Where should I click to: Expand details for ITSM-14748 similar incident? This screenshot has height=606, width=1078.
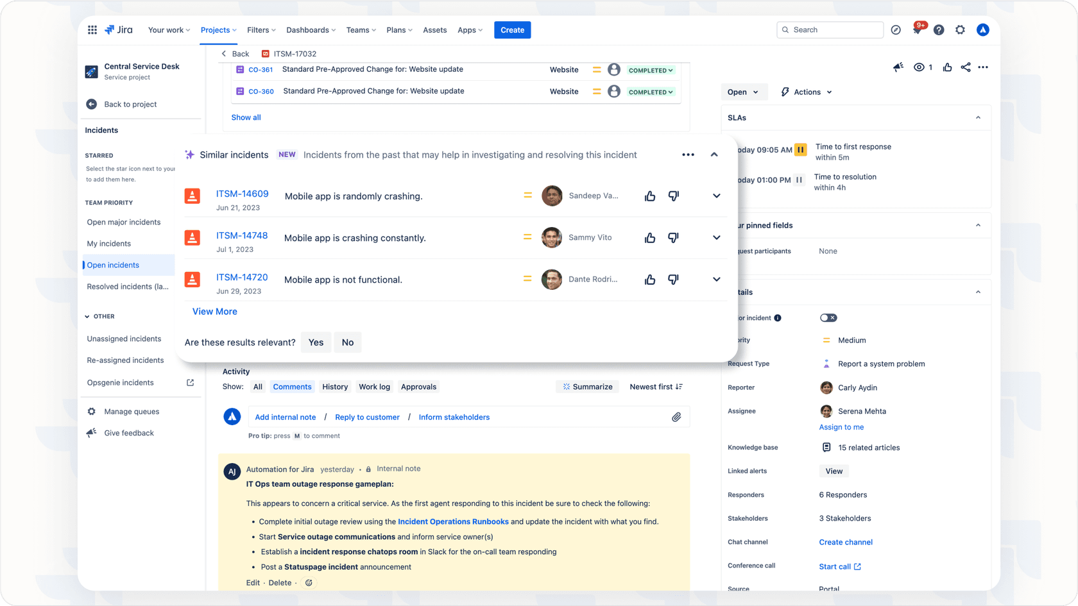(715, 237)
